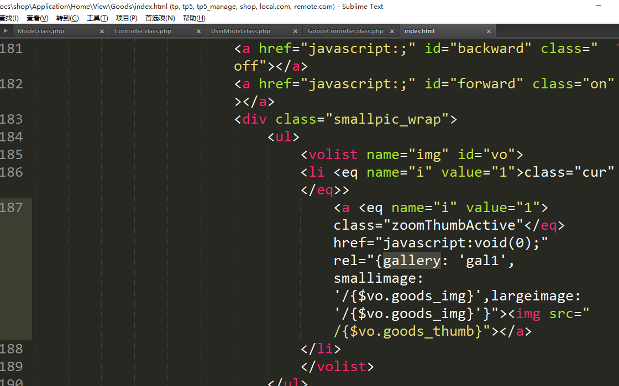
Task: Close the GoodsController.class.php tab
Action: pyautogui.click(x=392, y=31)
